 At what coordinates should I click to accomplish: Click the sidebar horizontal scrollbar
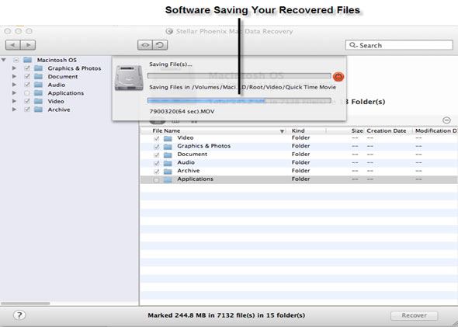click(26, 304)
